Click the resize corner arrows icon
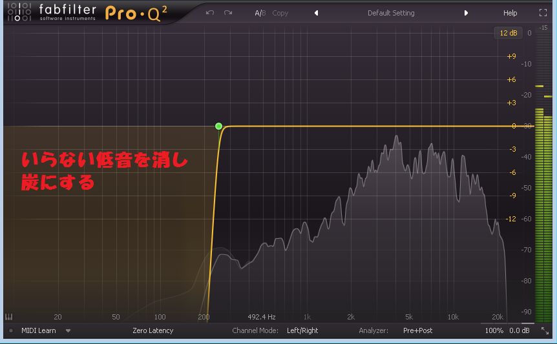This screenshot has width=557, height=344. coord(545,330)
